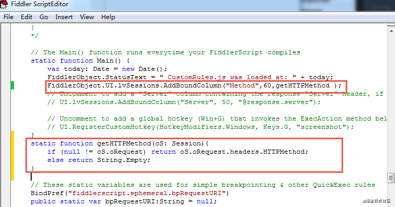Click the comment about static variables for breakpointing
This screenshot has width=395, height=207.
(203, 185)
